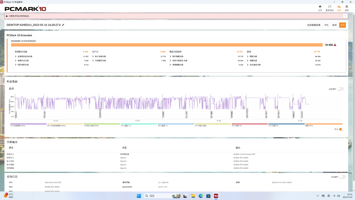The image size is (355, 200).
Task: Click the volume speaker tray icon
Action: (x=339, y=196)
